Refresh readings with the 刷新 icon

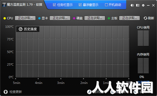pos(145,18)
